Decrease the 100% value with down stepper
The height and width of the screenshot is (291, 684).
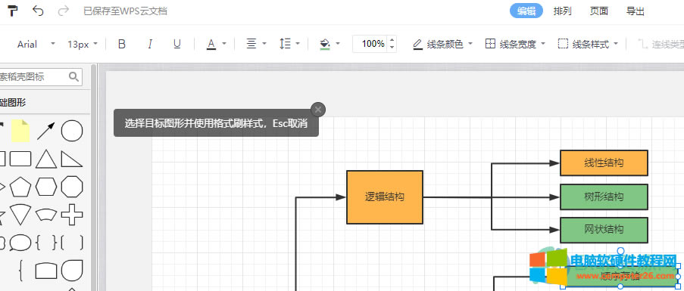click(x=392, y=48)
